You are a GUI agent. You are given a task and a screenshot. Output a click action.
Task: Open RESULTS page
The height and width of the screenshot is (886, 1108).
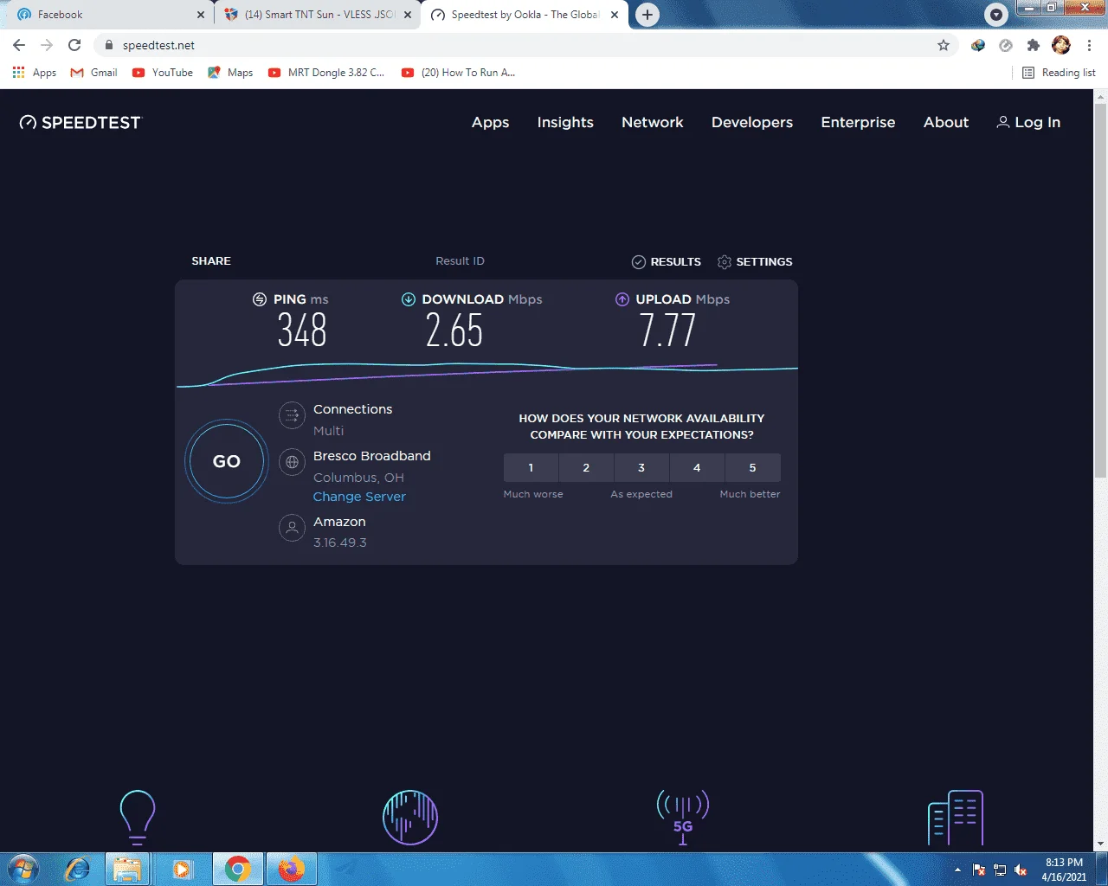667,261
